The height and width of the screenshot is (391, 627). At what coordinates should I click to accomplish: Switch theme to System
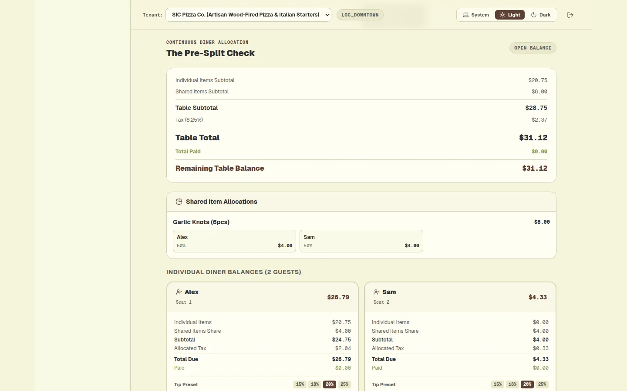(x=476, y=15)
